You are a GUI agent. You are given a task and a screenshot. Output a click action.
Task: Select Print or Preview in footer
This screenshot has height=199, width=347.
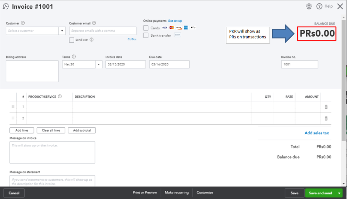click(x=145, y=192)
